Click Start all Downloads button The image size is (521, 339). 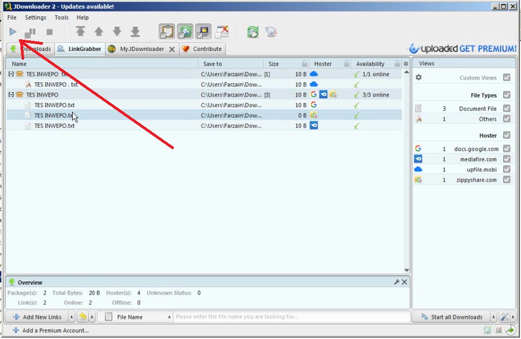451,317
